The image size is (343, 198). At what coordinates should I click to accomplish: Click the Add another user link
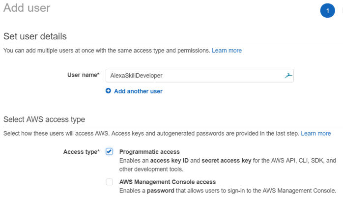click(x=138, y=91)
